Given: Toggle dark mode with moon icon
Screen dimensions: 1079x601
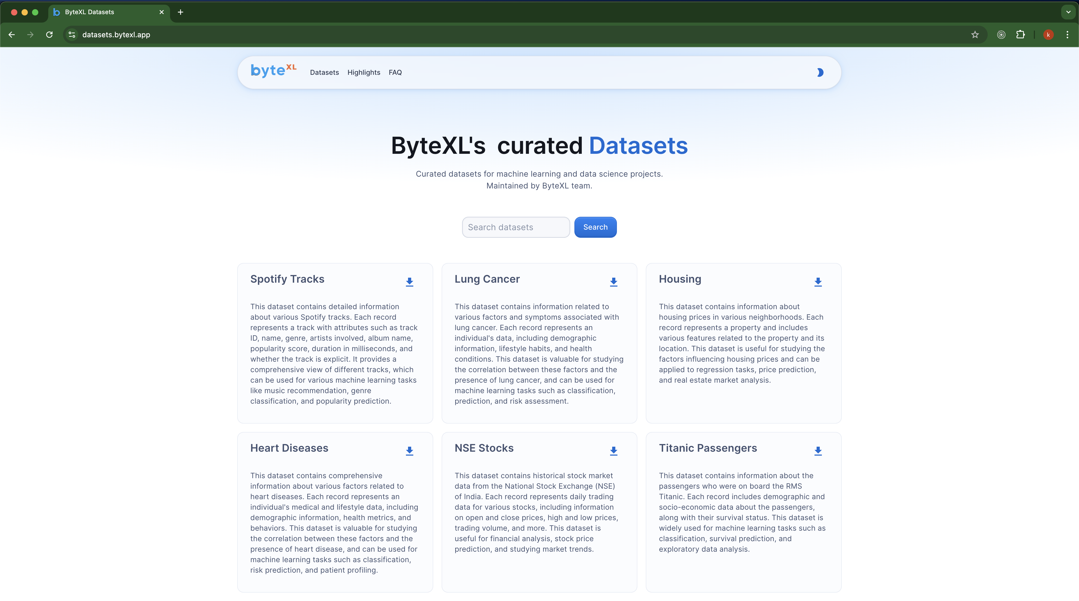Looking at the screenshot, I should point(820,72).
